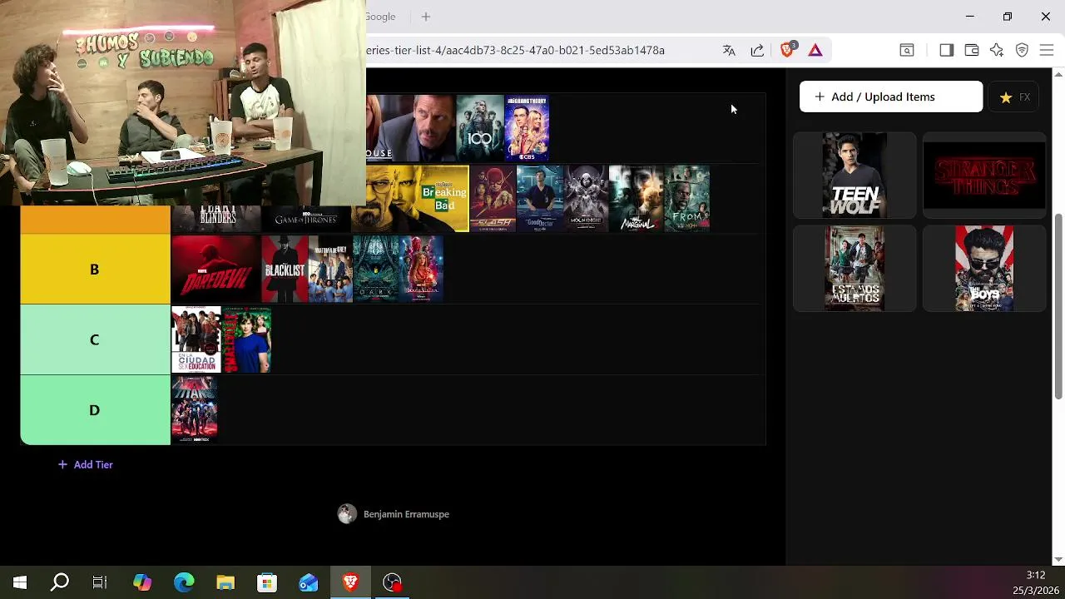The width and height of the screenshot is (1065, 599).
Task: Switch to Brave browser in the taskbar
Action: pos(350,582)
